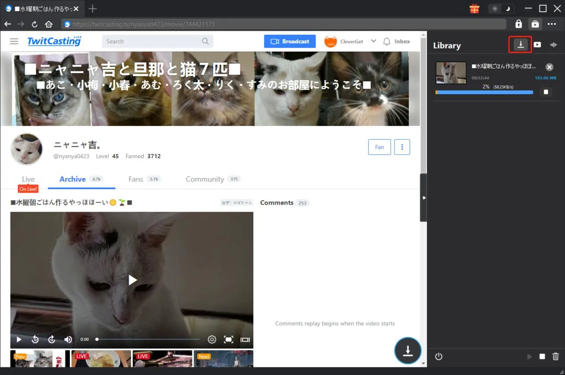Screen dimensions: 565x375
Task: Mute the video player volume
Action: point(68,339)
